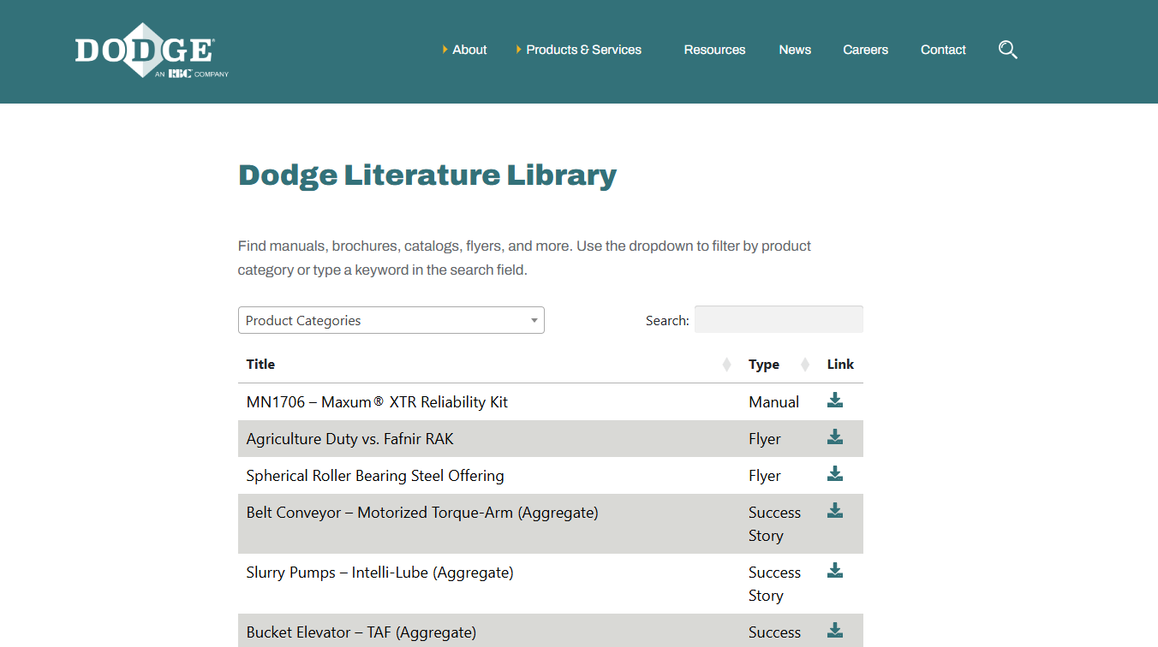Click the Link column header
Screen dimensions: 1158x647
pyautogui.click(x=840, y=365)
